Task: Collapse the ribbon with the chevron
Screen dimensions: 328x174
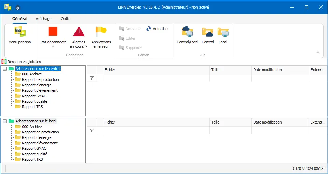Action: coord(318,53)
